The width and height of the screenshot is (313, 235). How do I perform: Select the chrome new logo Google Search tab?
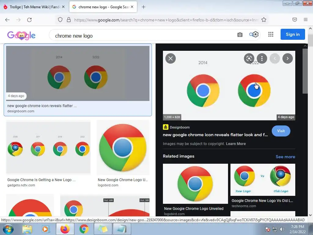(x=103, y=7)
